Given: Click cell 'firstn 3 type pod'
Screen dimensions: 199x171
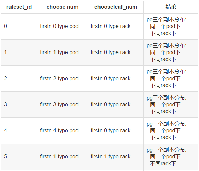Looking at the screenshot, I should click(62, 105).
